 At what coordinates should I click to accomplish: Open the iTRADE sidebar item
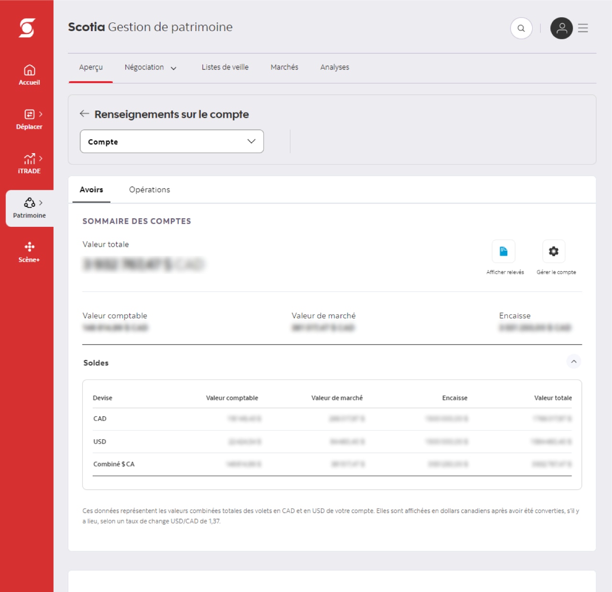pyautogui.click(x=29, y=164)
